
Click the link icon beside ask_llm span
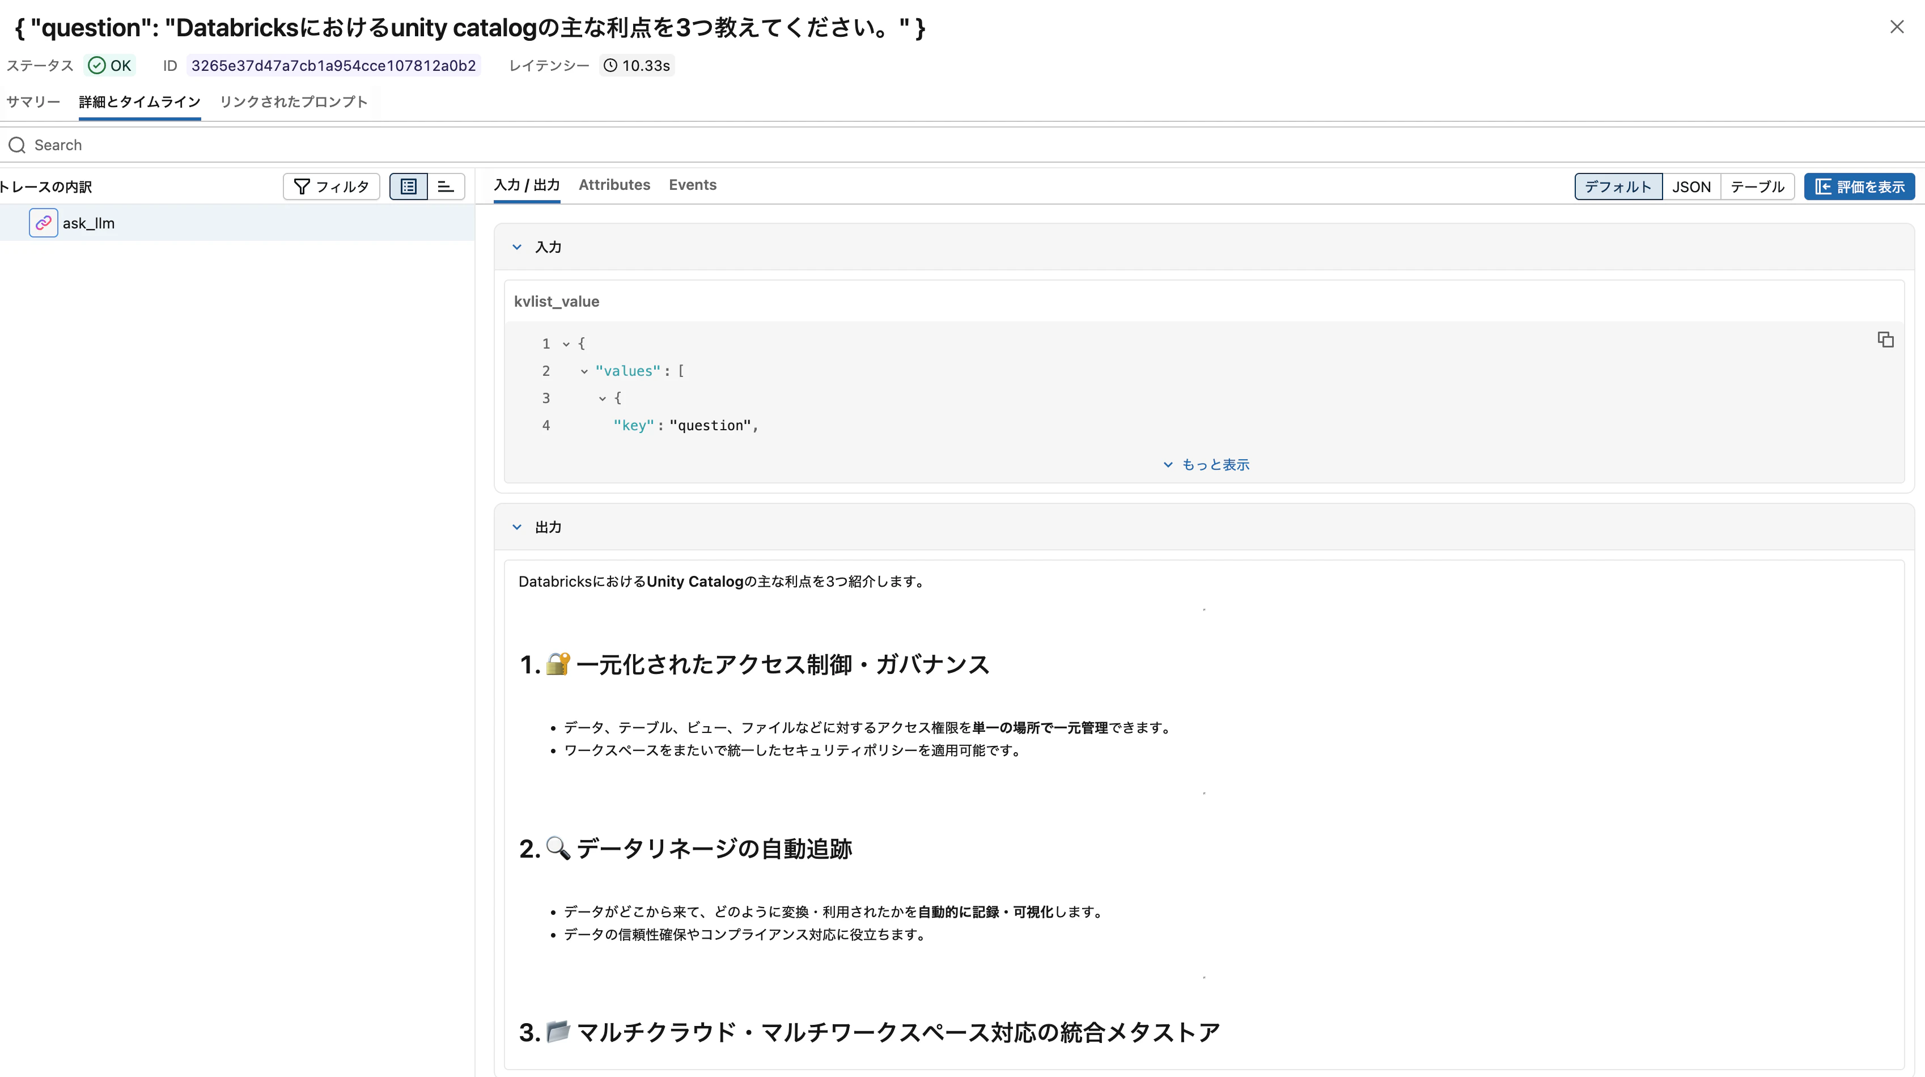[43, 222]
